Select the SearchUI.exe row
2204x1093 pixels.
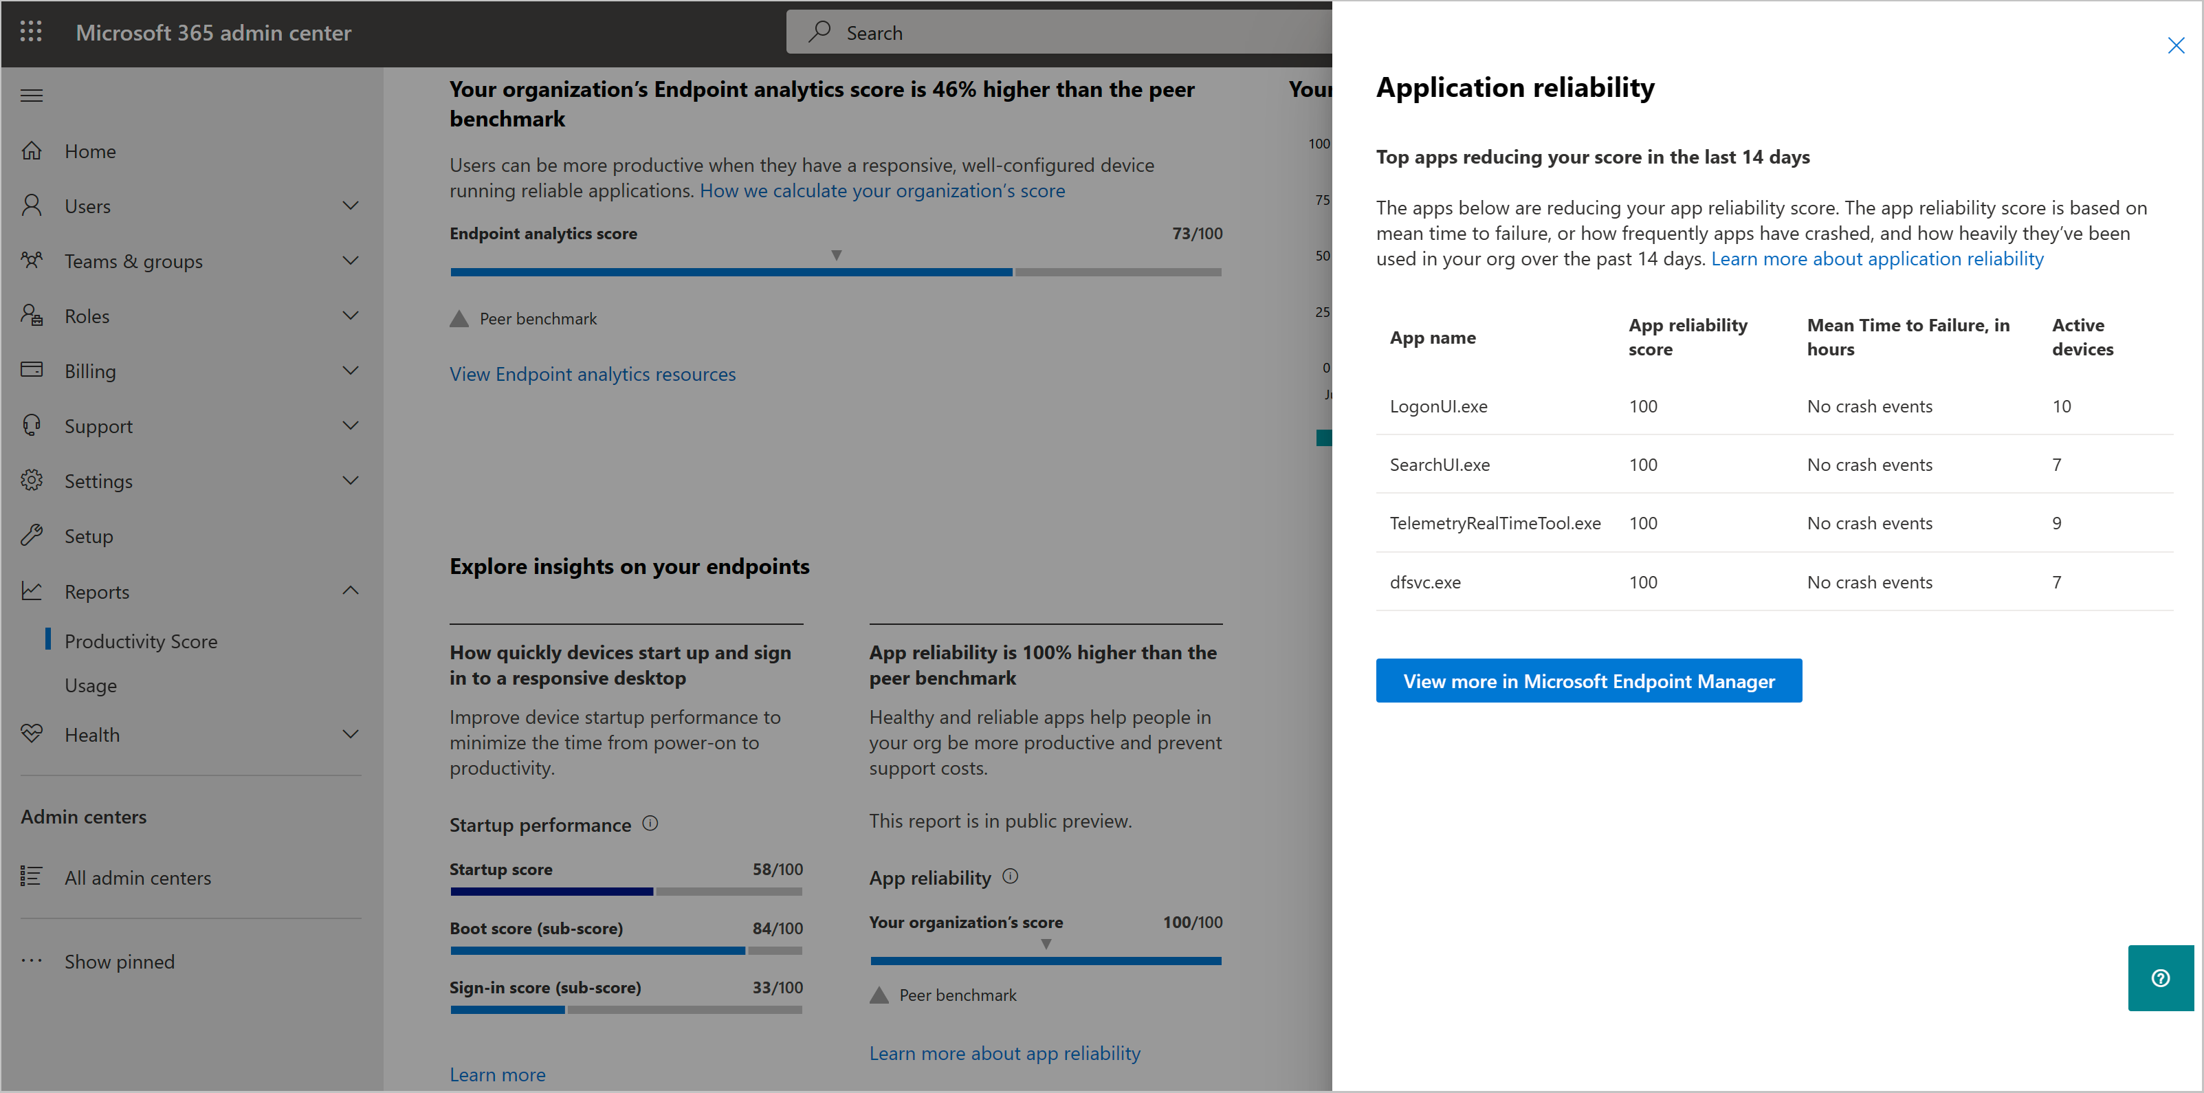coord(1774,465)
